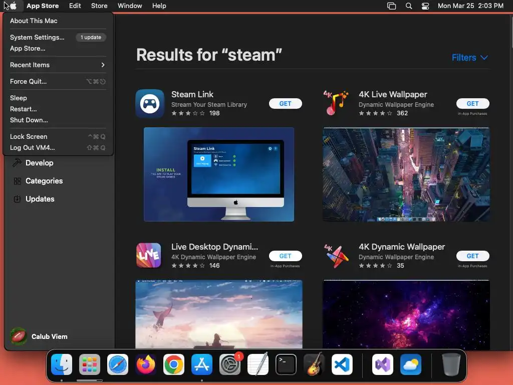Open the Window menu

coord(130,6)
